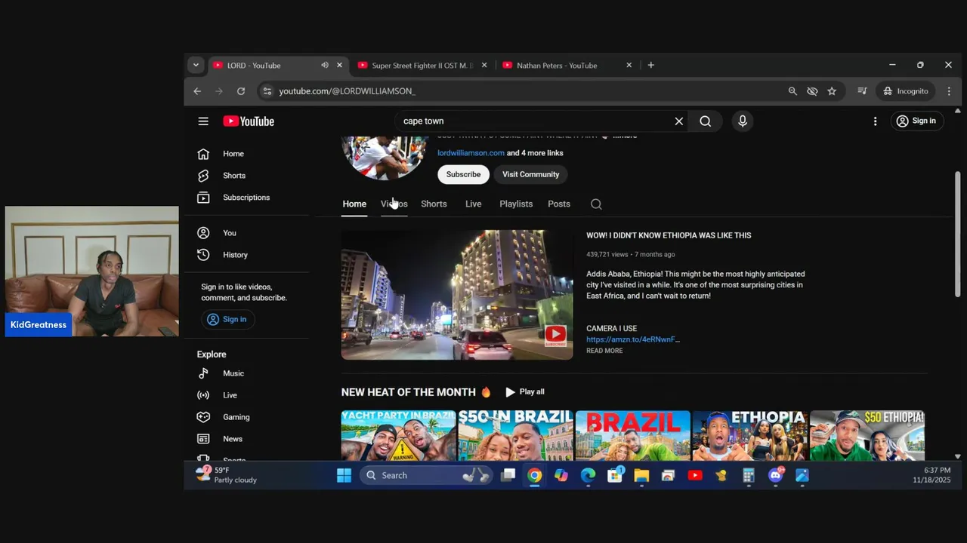The height and width of the screenshot is (543, 967).
Task: Open Chrome three-dot menu
Action: [x=949, y=91]
